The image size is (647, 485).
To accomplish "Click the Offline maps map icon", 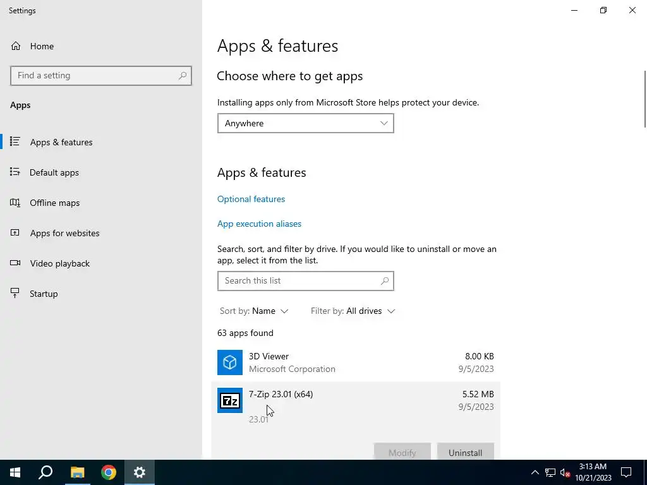I will point(15,203).
